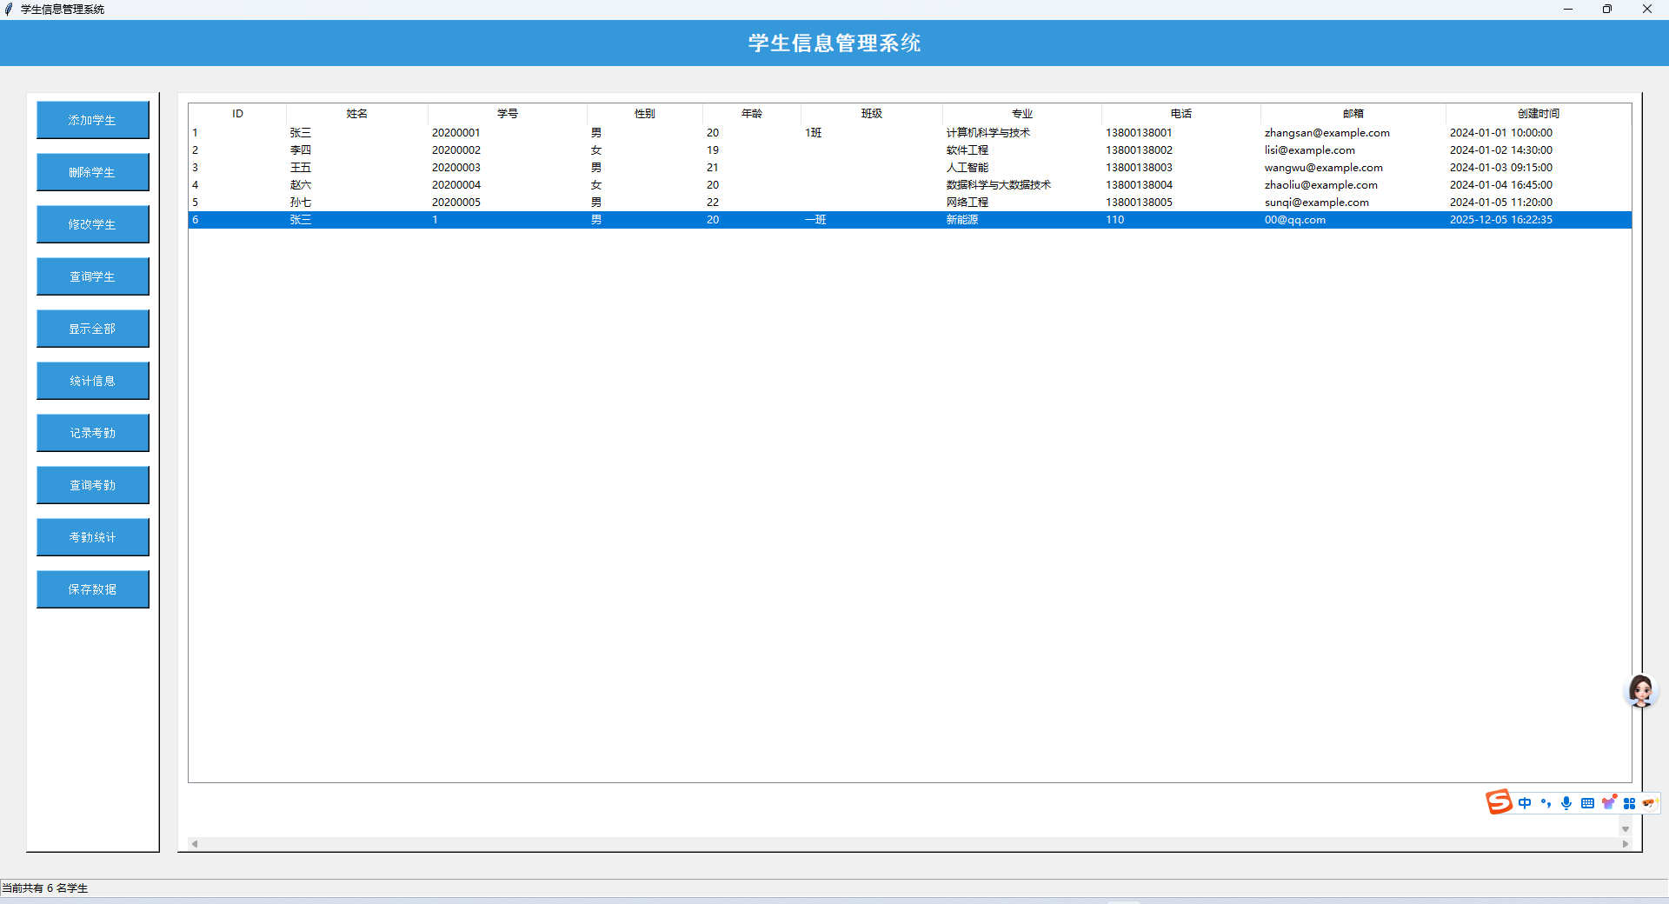1669x904 pixels.
Task: Click the 姓名 column header
Action: [356, 113]
